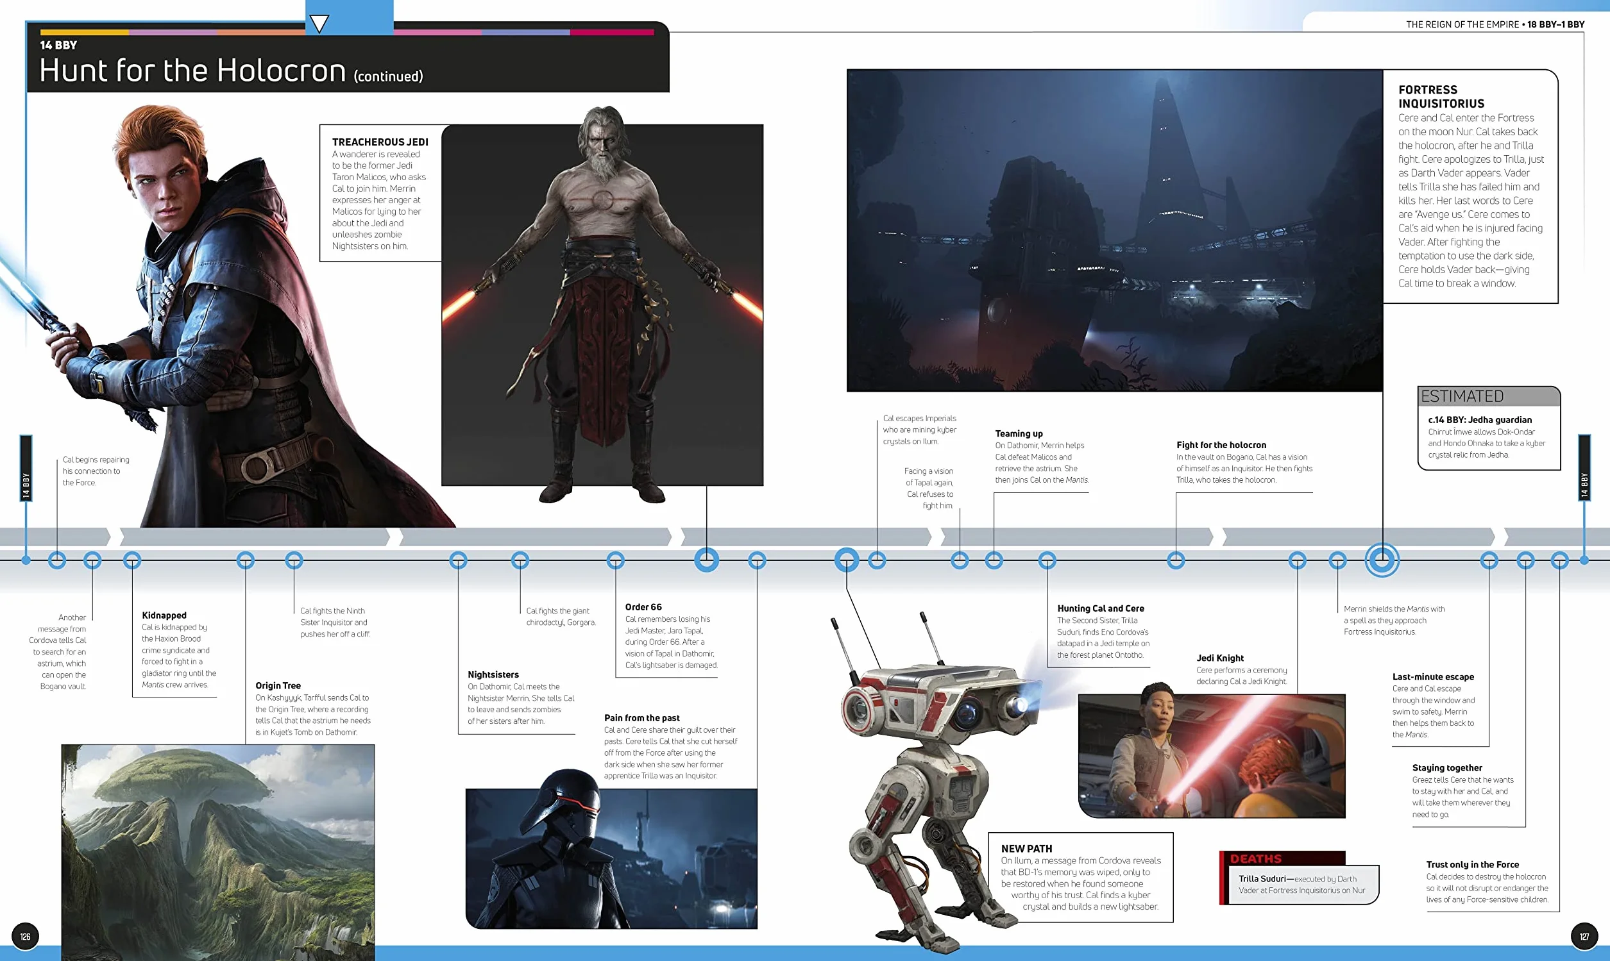Click the marker for Cal fights the Ninth Sister
1610x961 pixels.
294,560
